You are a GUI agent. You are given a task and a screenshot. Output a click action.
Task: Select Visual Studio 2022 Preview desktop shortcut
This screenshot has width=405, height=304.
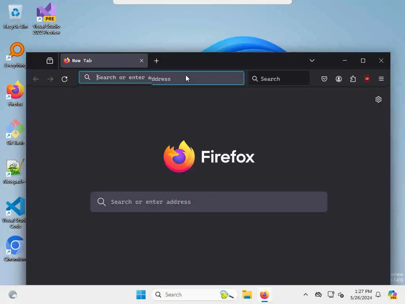[46, 19]
